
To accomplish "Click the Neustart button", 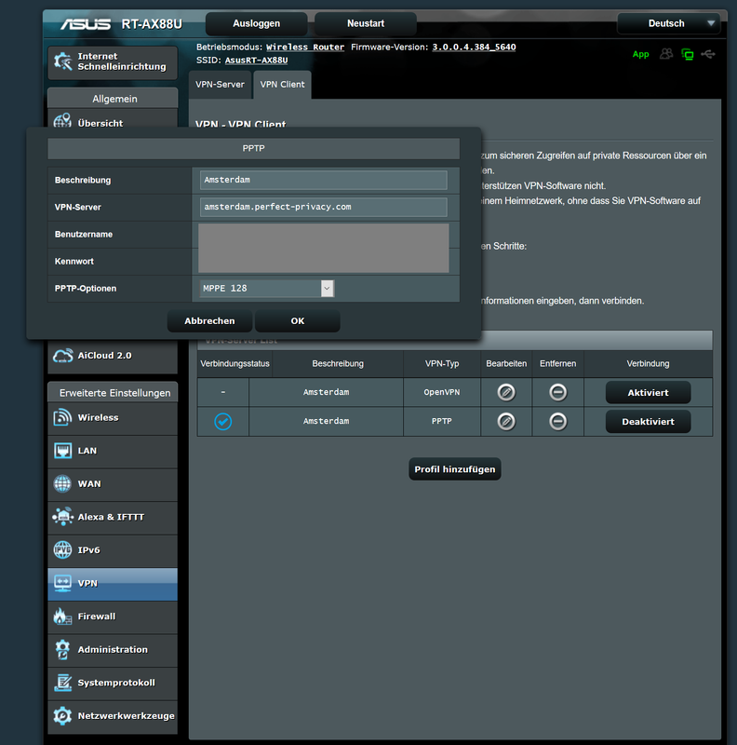I will click(366, 24).
